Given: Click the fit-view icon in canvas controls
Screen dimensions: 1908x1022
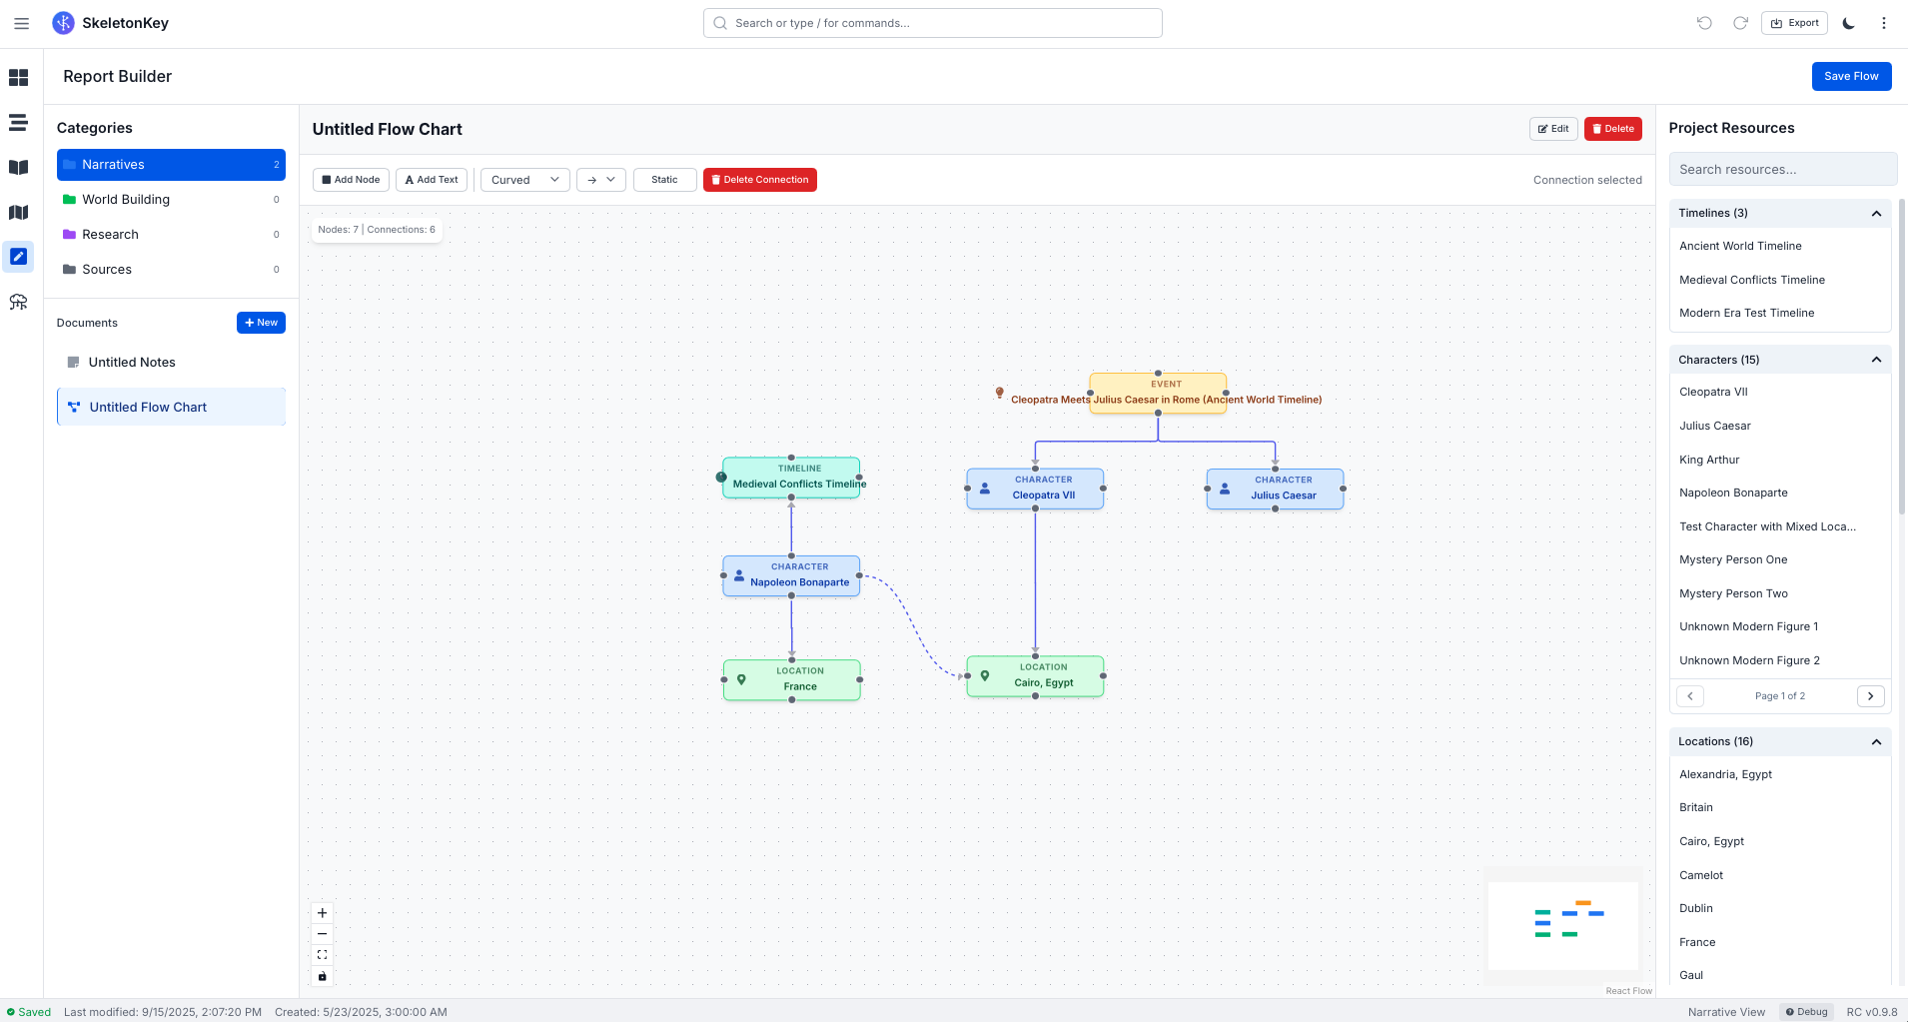Looking at the screenshot, I should pos(322,954).
